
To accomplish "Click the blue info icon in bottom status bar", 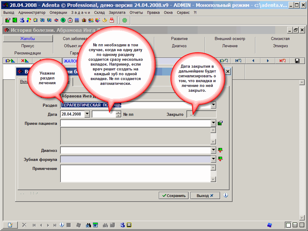I will pyautogui.click(x=62, y=225).
